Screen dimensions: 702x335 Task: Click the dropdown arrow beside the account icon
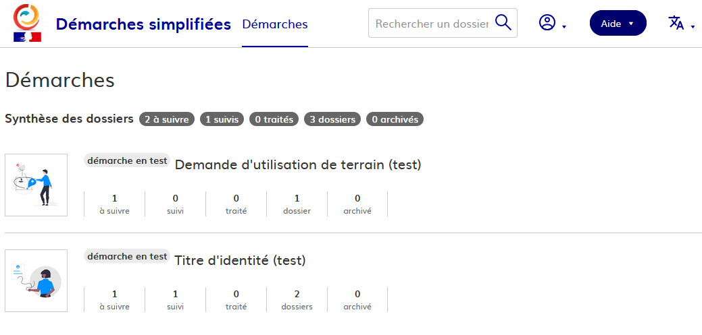point(564,27)
